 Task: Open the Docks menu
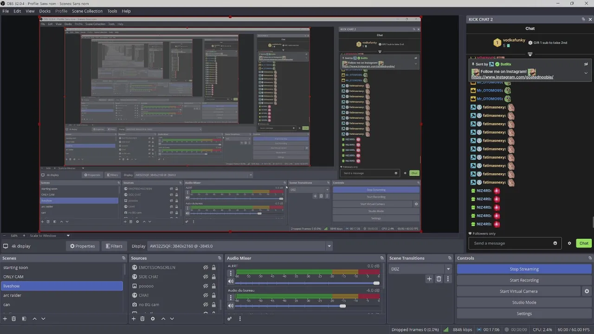coord(45,11)
